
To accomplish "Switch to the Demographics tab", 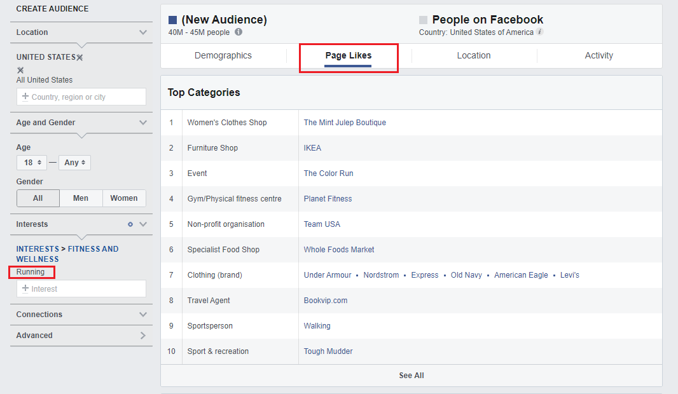I will click(x=223, y=56).
